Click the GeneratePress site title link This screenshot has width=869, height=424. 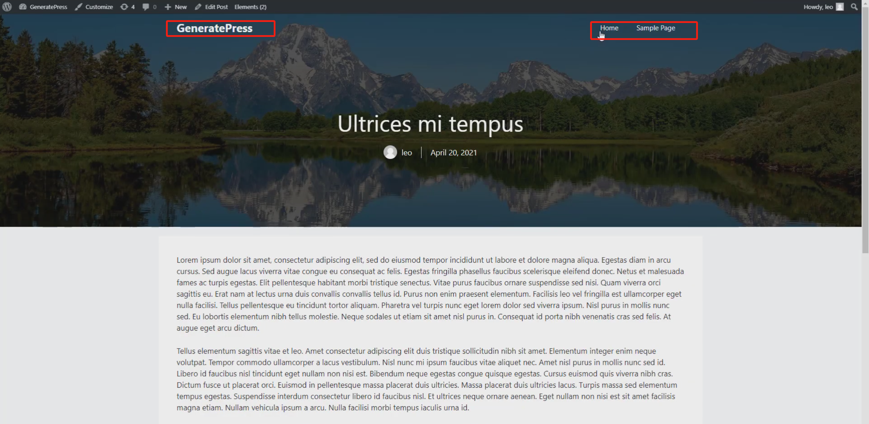point(214,28)
